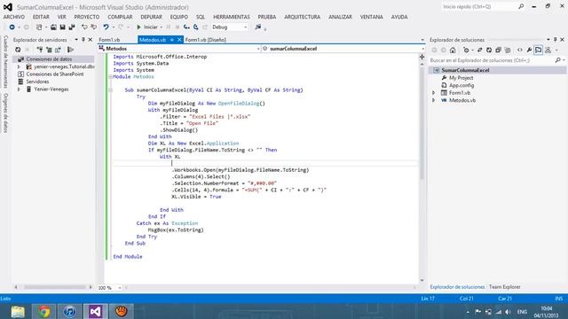Screen dimensions: 568x319
Task: Toggle the Pending Changes Filter icon
Action: [x=466, y=51]
